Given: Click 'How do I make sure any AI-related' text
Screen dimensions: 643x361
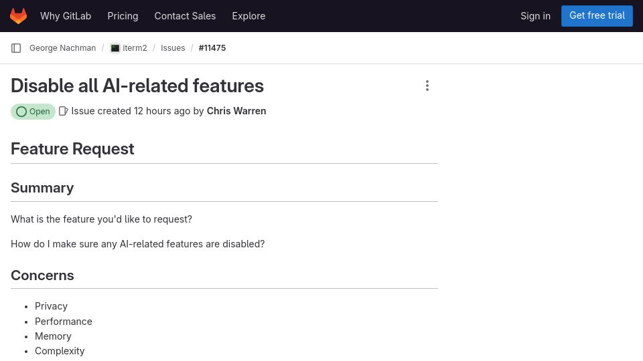Looking at the screenshot, I should pos(138,244).
